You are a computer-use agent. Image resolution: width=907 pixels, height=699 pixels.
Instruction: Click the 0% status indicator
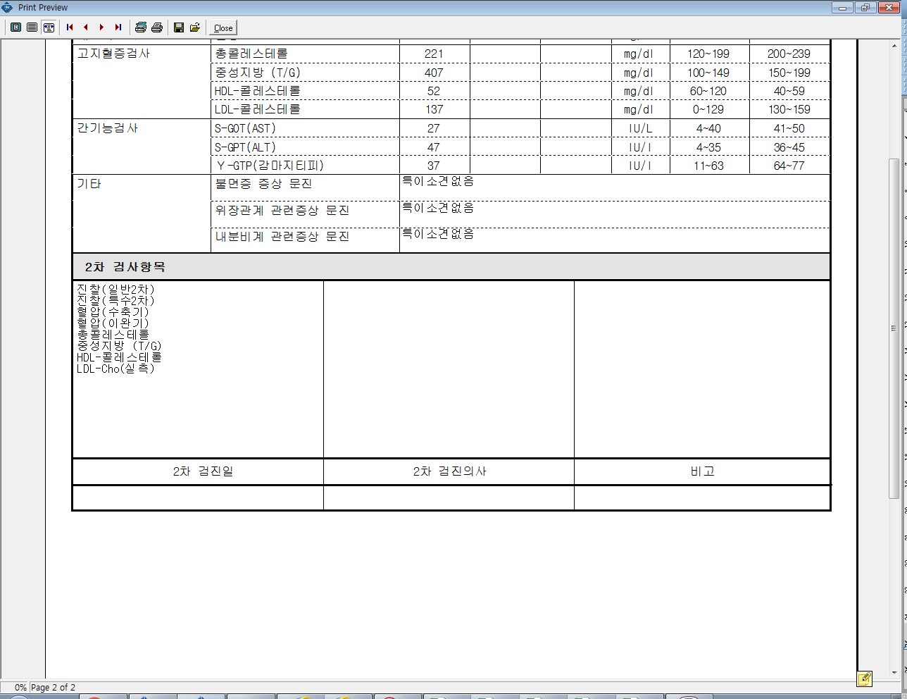(x=20, y=688)
